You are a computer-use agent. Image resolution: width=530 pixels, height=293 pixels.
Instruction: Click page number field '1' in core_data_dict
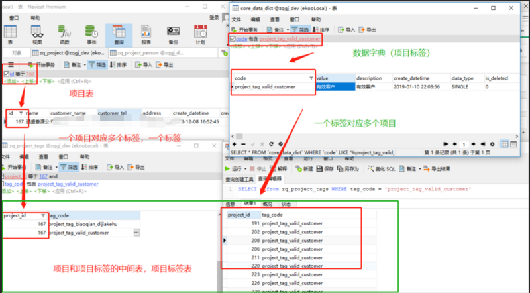(464, 144)
